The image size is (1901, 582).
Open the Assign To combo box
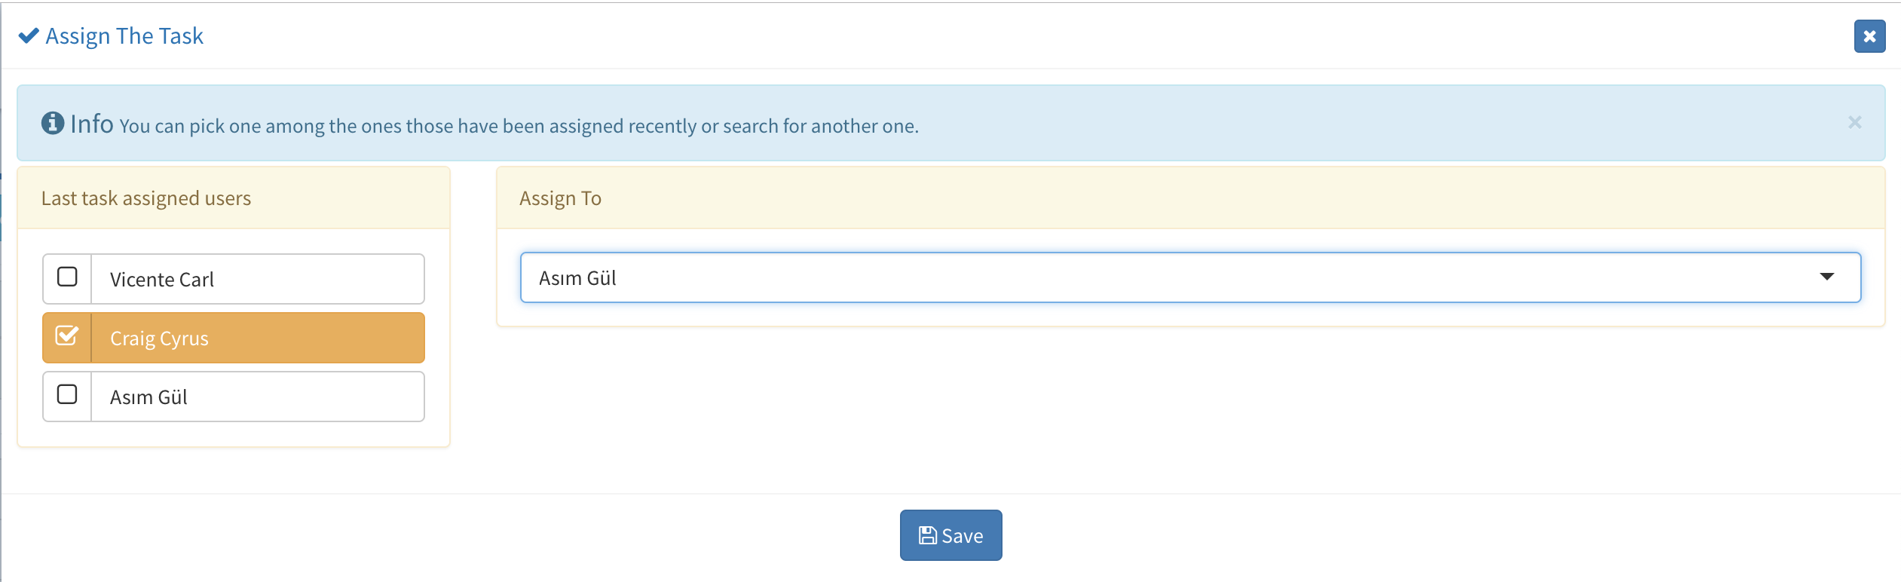[x=1176, y=277]
